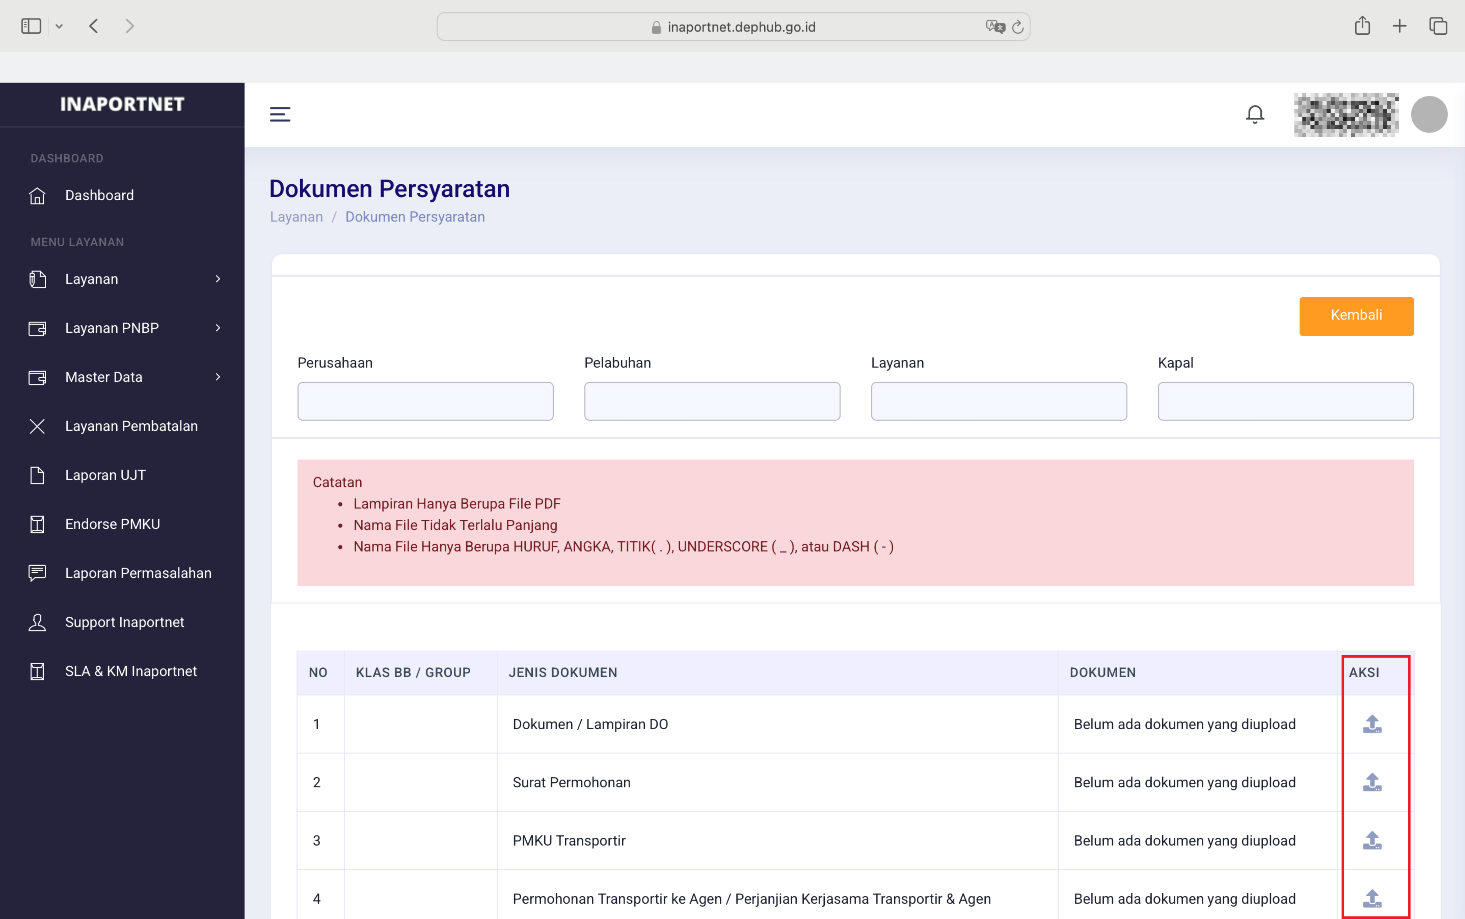Image resolution: width=1465 pixels, height=919 pixels.
Task: Reload the page in Safari
Action: pos(1018,27)
